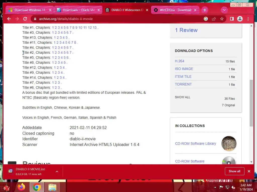257x192 pixels.
Task: Bookmark this page with star icon
Action: [x=222, y=19]
